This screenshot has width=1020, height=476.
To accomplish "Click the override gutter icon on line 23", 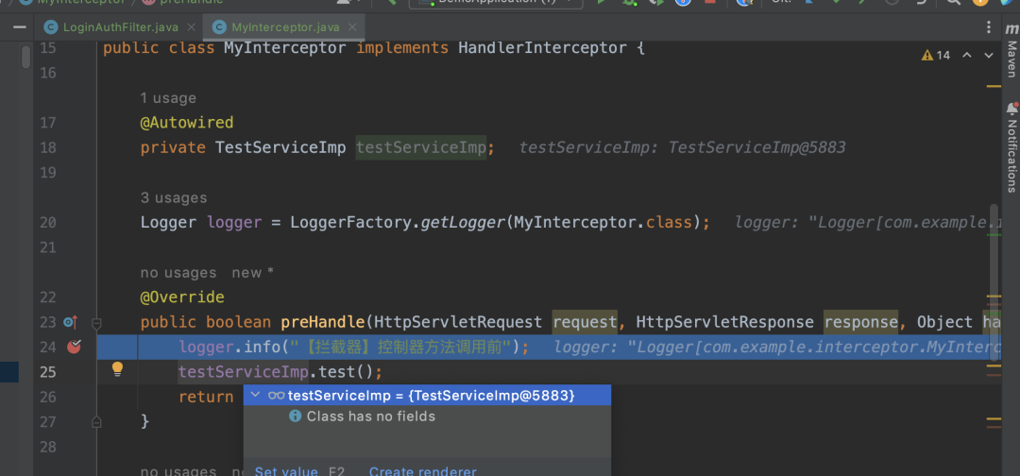I will tap(70, 322).
